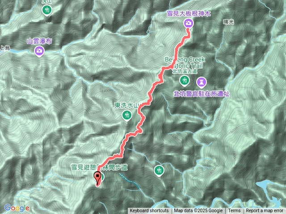The image size is (286, 214).
Task: Open the Beikeng Creek Historic Trail hiking marker
Action: [x=185, y=80]
